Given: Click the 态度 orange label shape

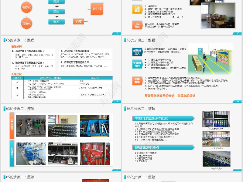Looking at the screenshot, I should click(x=79, y=21).
